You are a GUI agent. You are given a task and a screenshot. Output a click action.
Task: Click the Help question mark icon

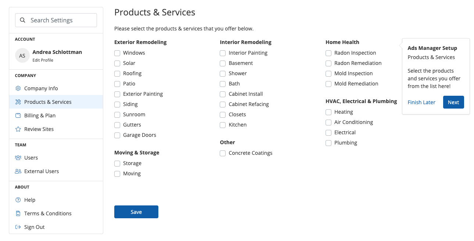[x=18, y=200]
